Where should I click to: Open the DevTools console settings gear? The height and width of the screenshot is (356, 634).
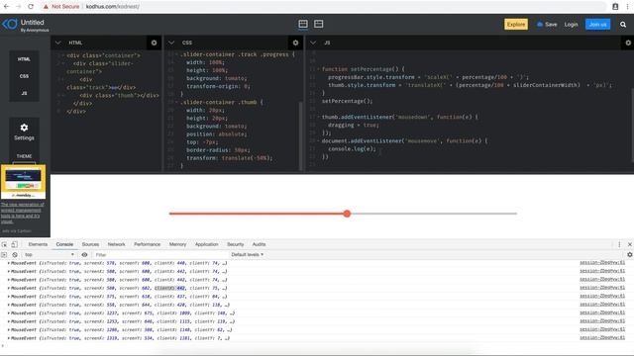(630, 255)
